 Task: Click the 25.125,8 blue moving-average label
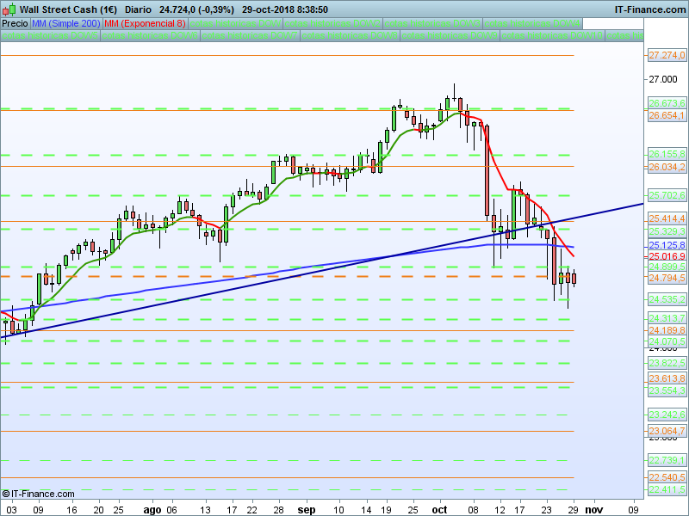coord(667,245)
